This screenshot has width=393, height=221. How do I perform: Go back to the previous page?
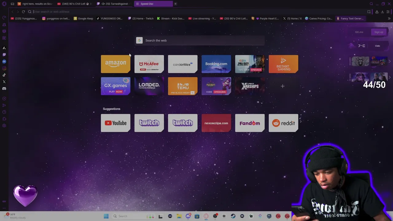click(12, 12)
